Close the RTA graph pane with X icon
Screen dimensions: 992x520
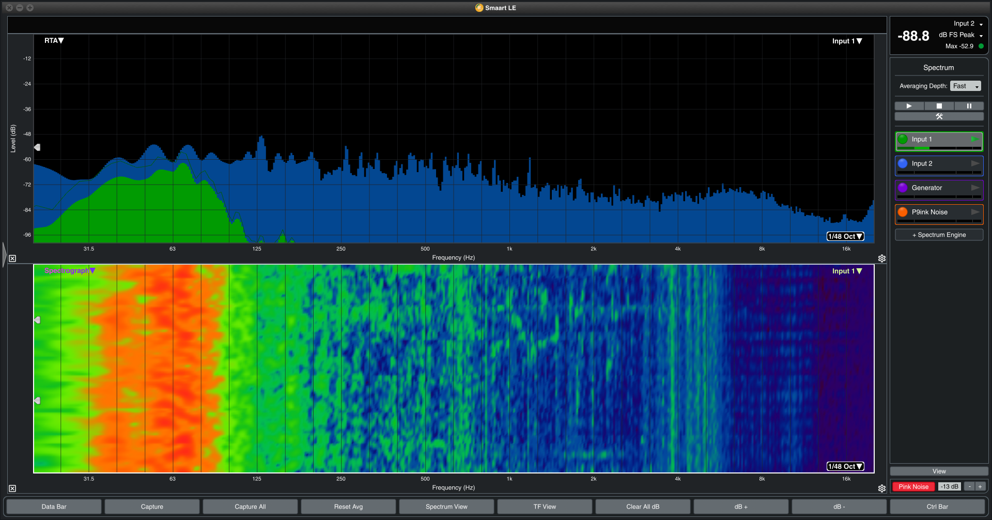12,258
